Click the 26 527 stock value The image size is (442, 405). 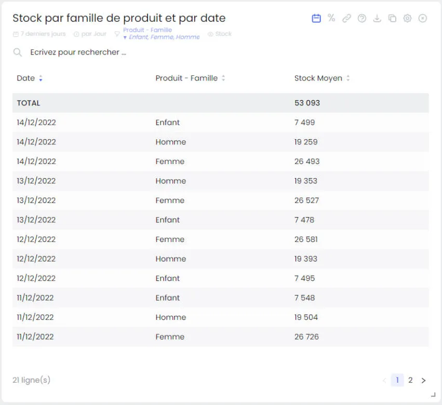click(306, 200)
